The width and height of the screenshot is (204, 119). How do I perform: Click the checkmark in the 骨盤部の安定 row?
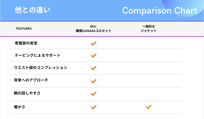click(x=94, y=43)
